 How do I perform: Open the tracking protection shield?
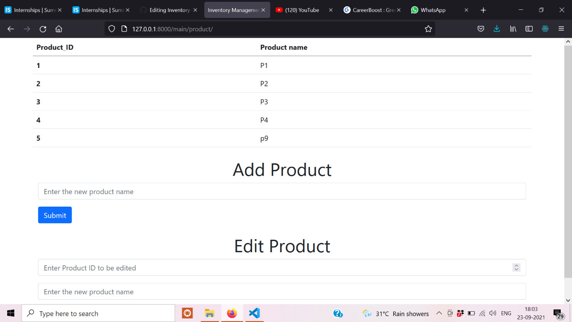[112, 29]
